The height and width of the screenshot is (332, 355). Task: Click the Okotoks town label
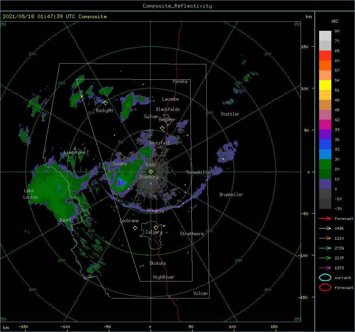tap(158, 263)
